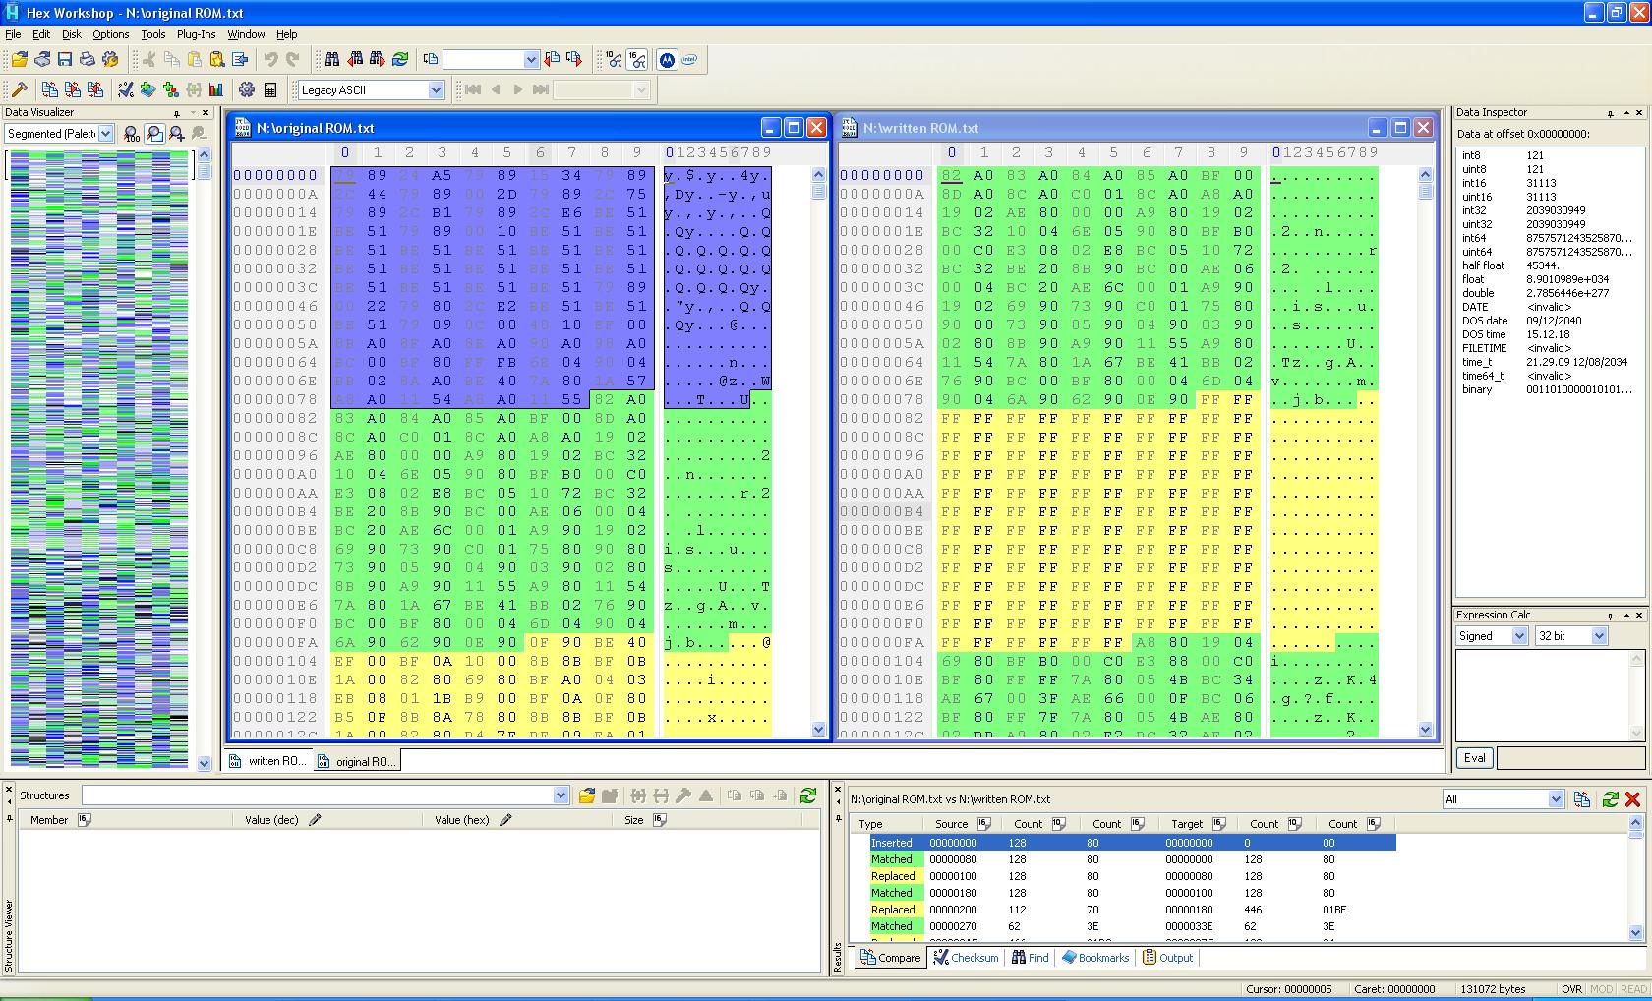Toggle hex format for Target column

tap(1219, 824)
